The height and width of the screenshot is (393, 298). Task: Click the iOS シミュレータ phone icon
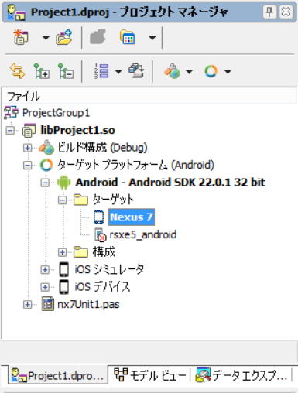64,269
